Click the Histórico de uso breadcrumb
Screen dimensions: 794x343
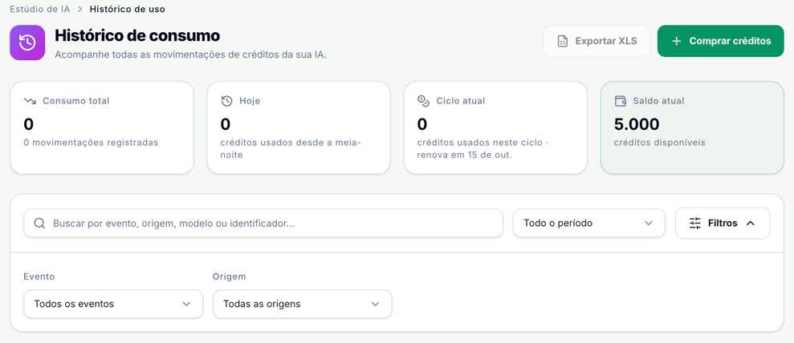[x=127, y=9]
